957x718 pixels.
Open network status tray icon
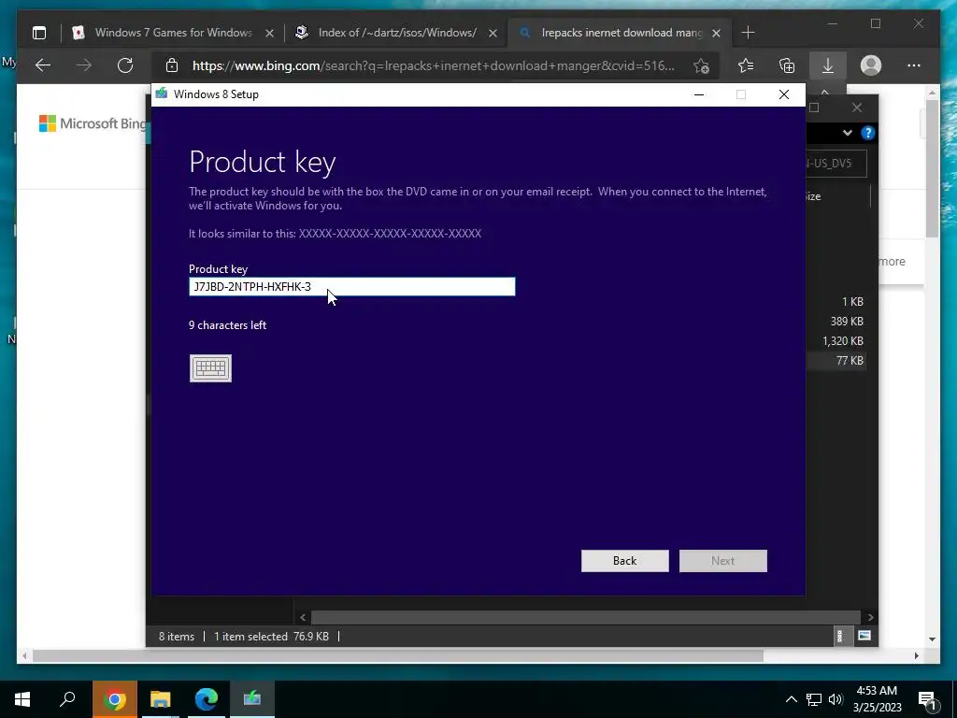pos(814,699)
